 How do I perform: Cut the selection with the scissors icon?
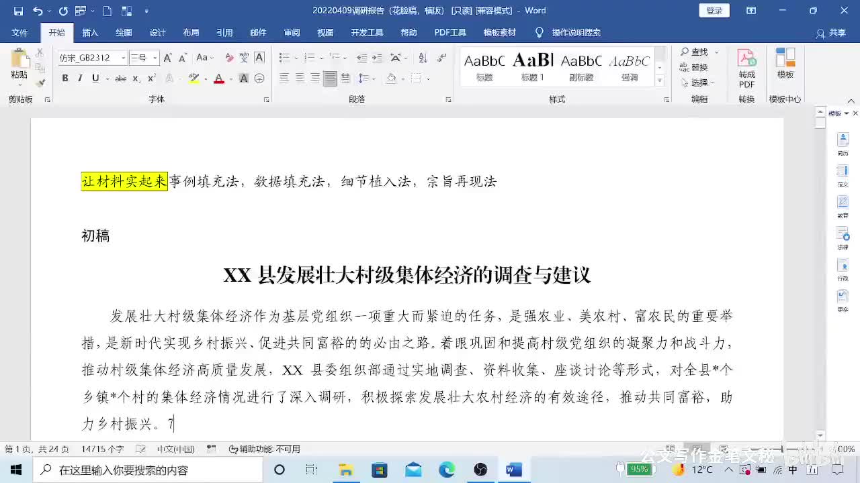(40, 52)
